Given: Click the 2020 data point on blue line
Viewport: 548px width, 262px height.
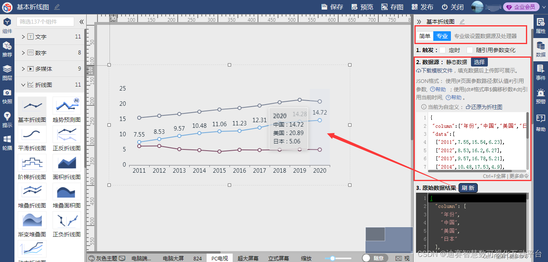Looking at the screenshot, I should [x=320, y=120].
